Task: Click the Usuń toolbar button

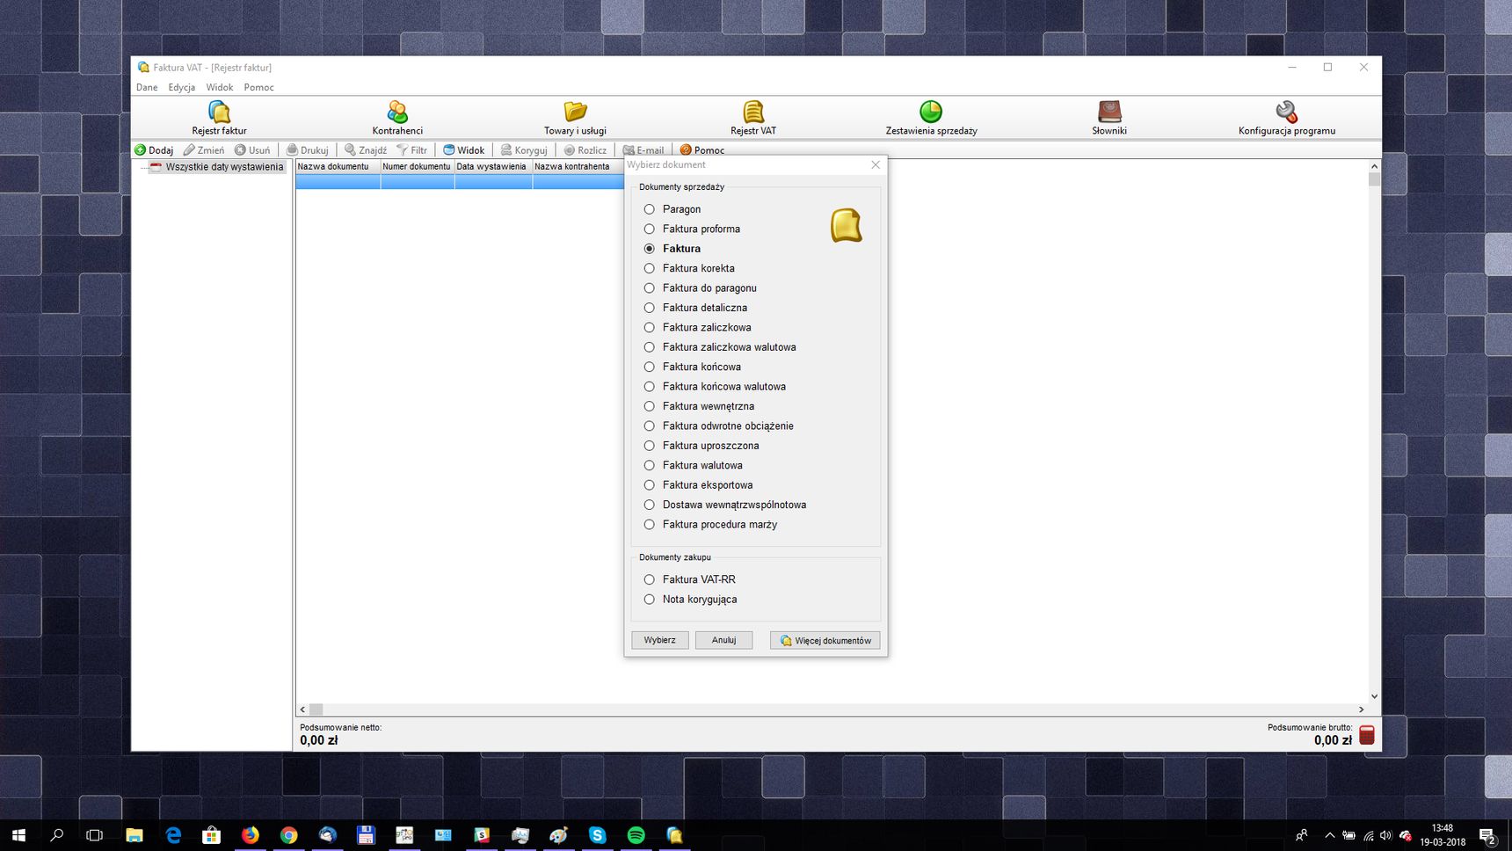Action: tap(252, 150)
